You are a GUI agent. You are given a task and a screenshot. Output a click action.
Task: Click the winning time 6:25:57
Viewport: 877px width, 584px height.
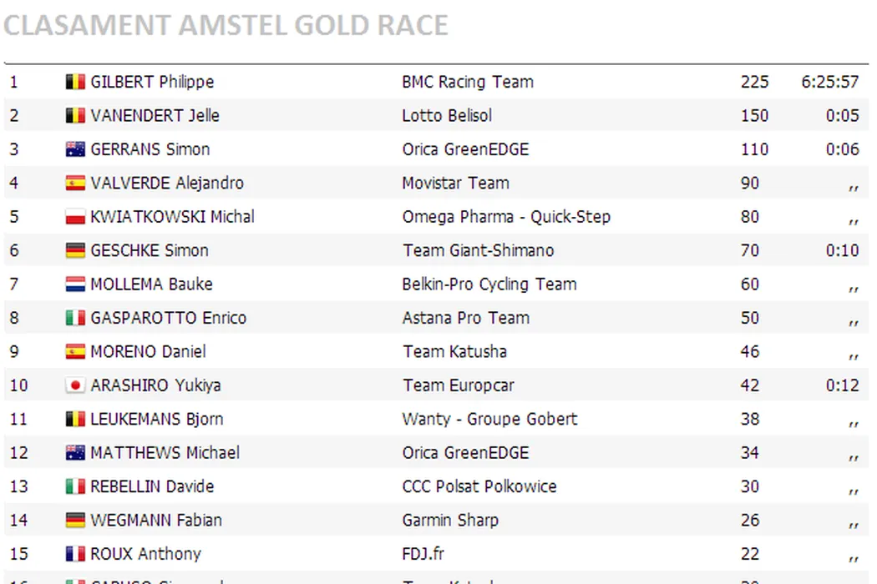[x=830, y=82]
